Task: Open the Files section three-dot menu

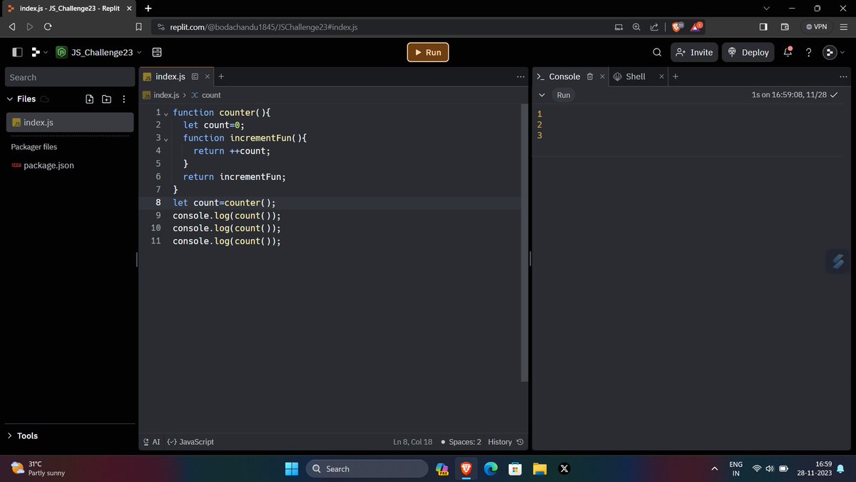Action: point(123,99)
